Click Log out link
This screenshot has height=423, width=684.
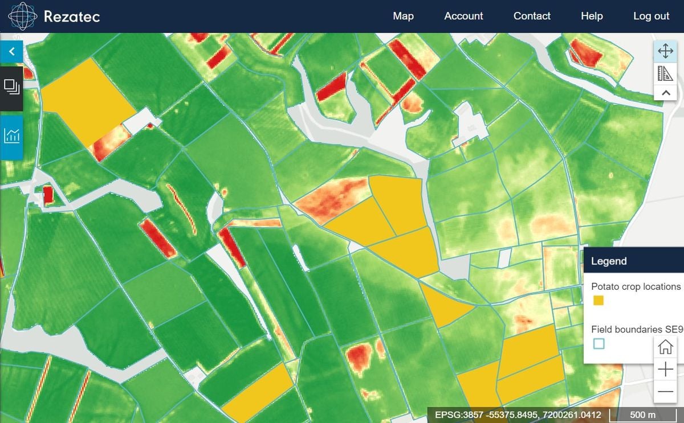pos(651,16)
